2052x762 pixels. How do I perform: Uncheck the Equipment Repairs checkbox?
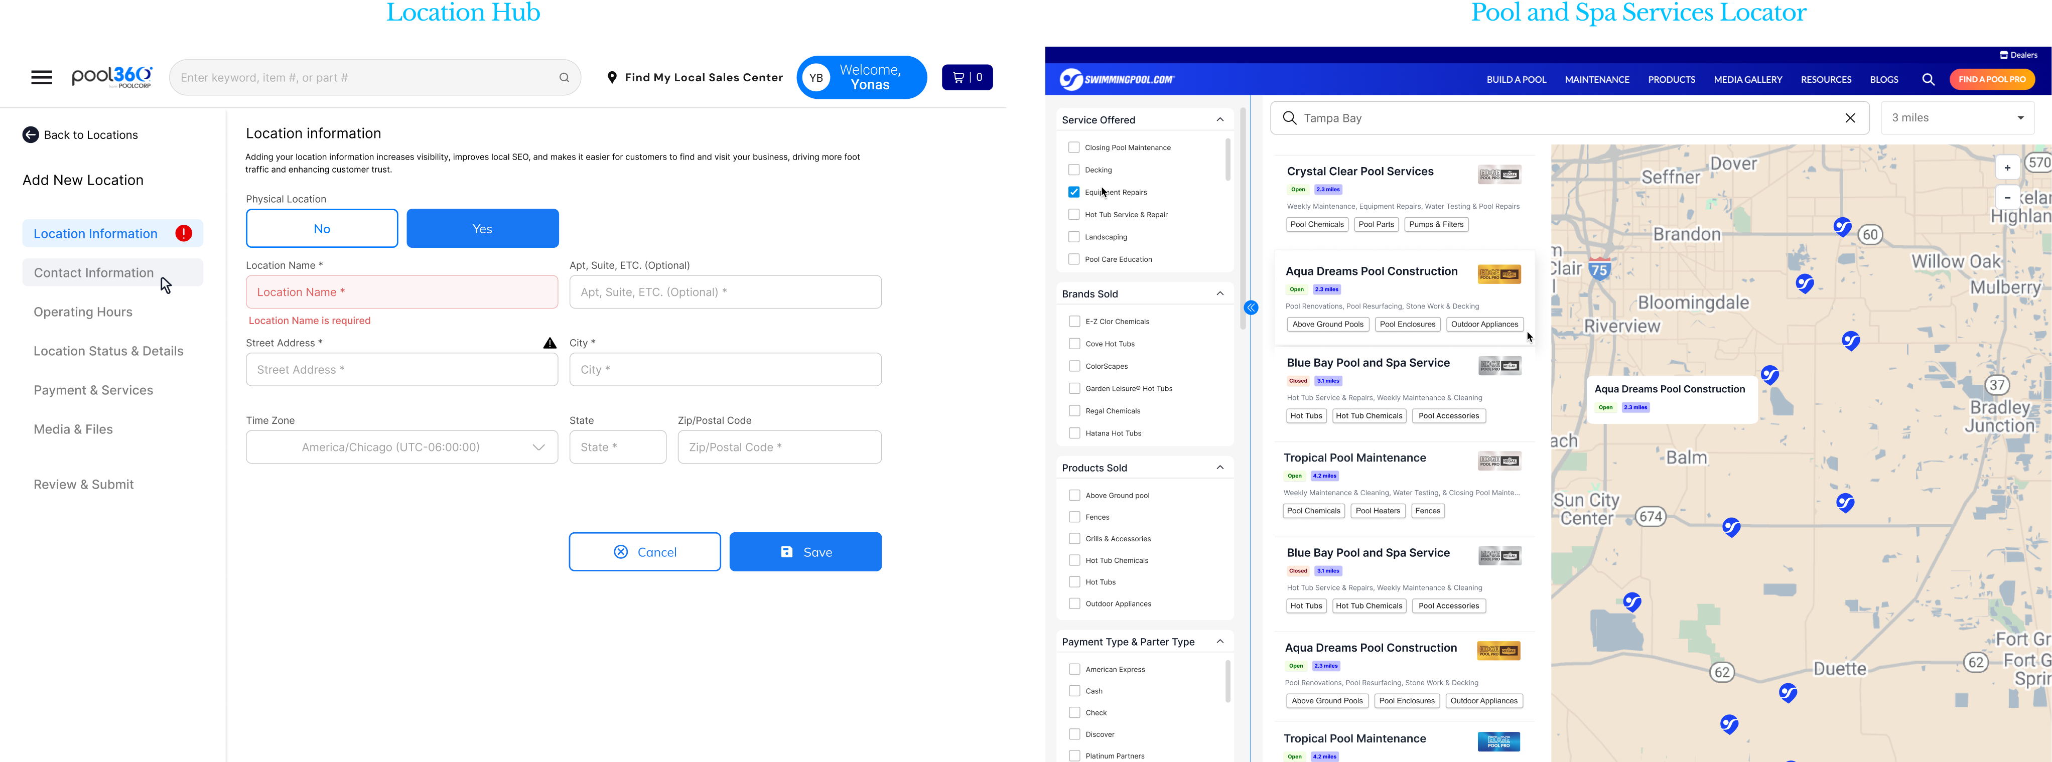click(x=1074, y=192)
